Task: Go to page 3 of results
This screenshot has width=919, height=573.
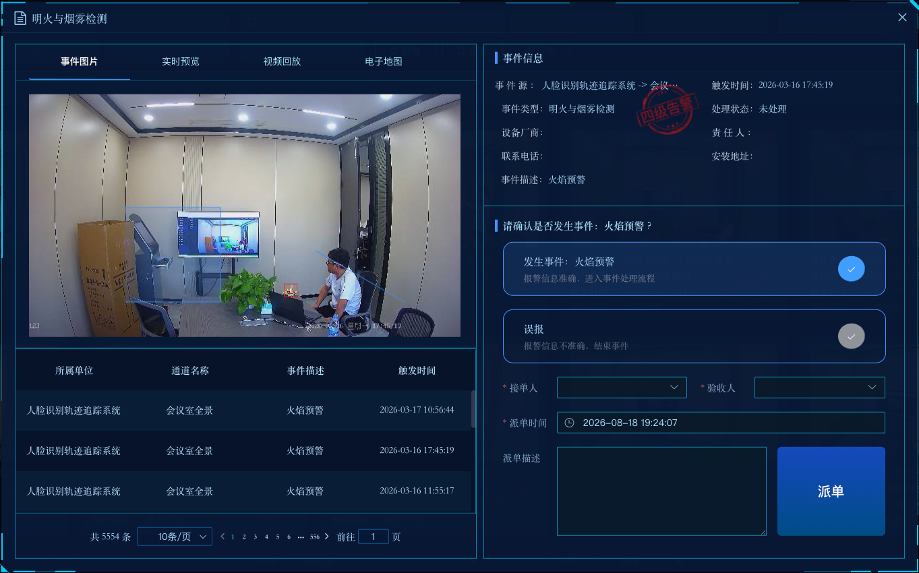Action: pyautogui.click(x=255, y=537)
